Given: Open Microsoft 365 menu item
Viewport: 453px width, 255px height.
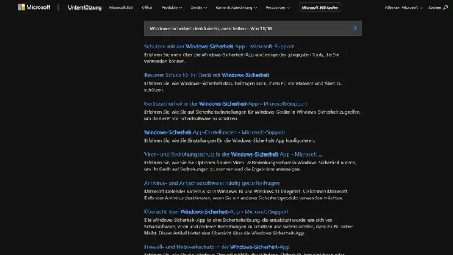Looking at the screenshot, I should click(x=121, y=8).
